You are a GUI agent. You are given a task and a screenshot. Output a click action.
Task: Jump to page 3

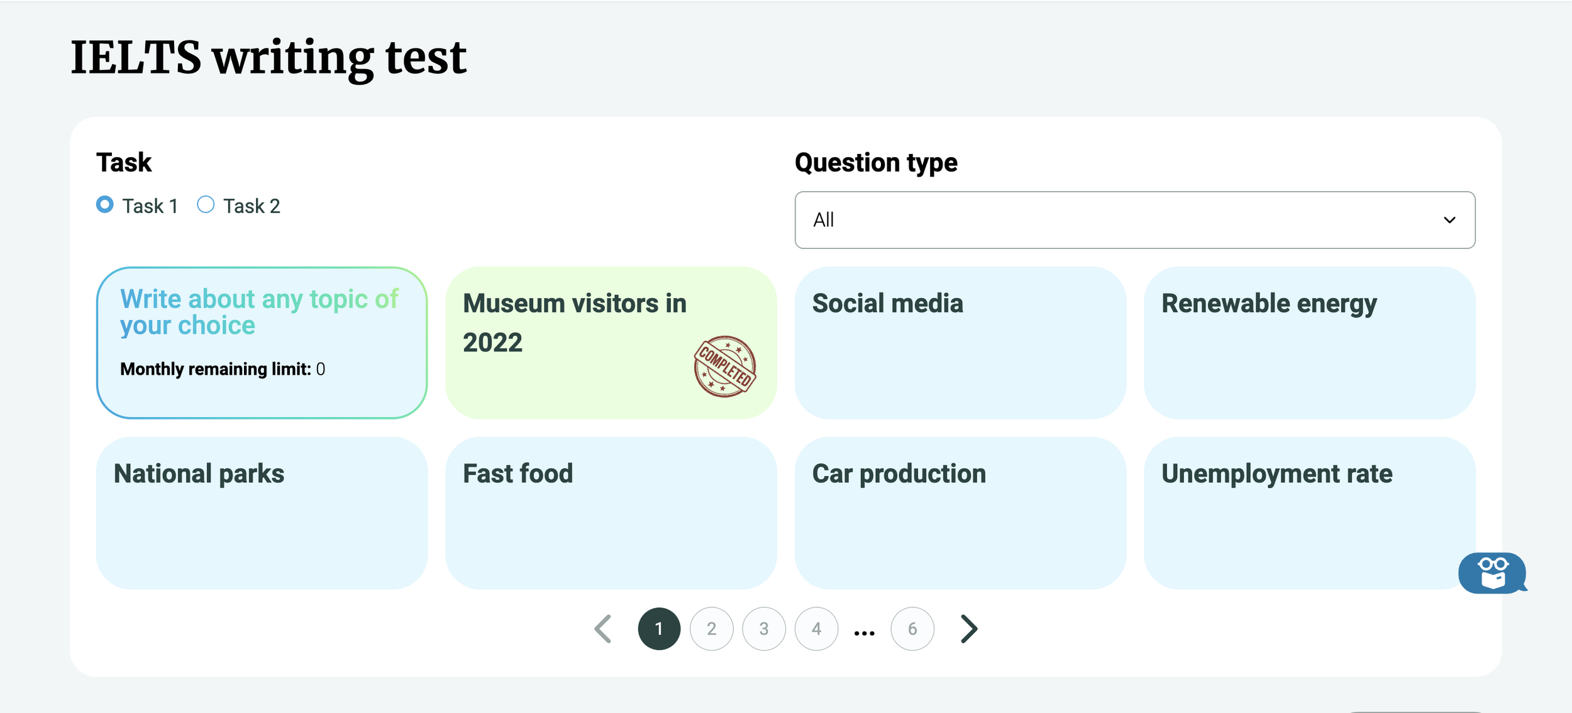764,629
